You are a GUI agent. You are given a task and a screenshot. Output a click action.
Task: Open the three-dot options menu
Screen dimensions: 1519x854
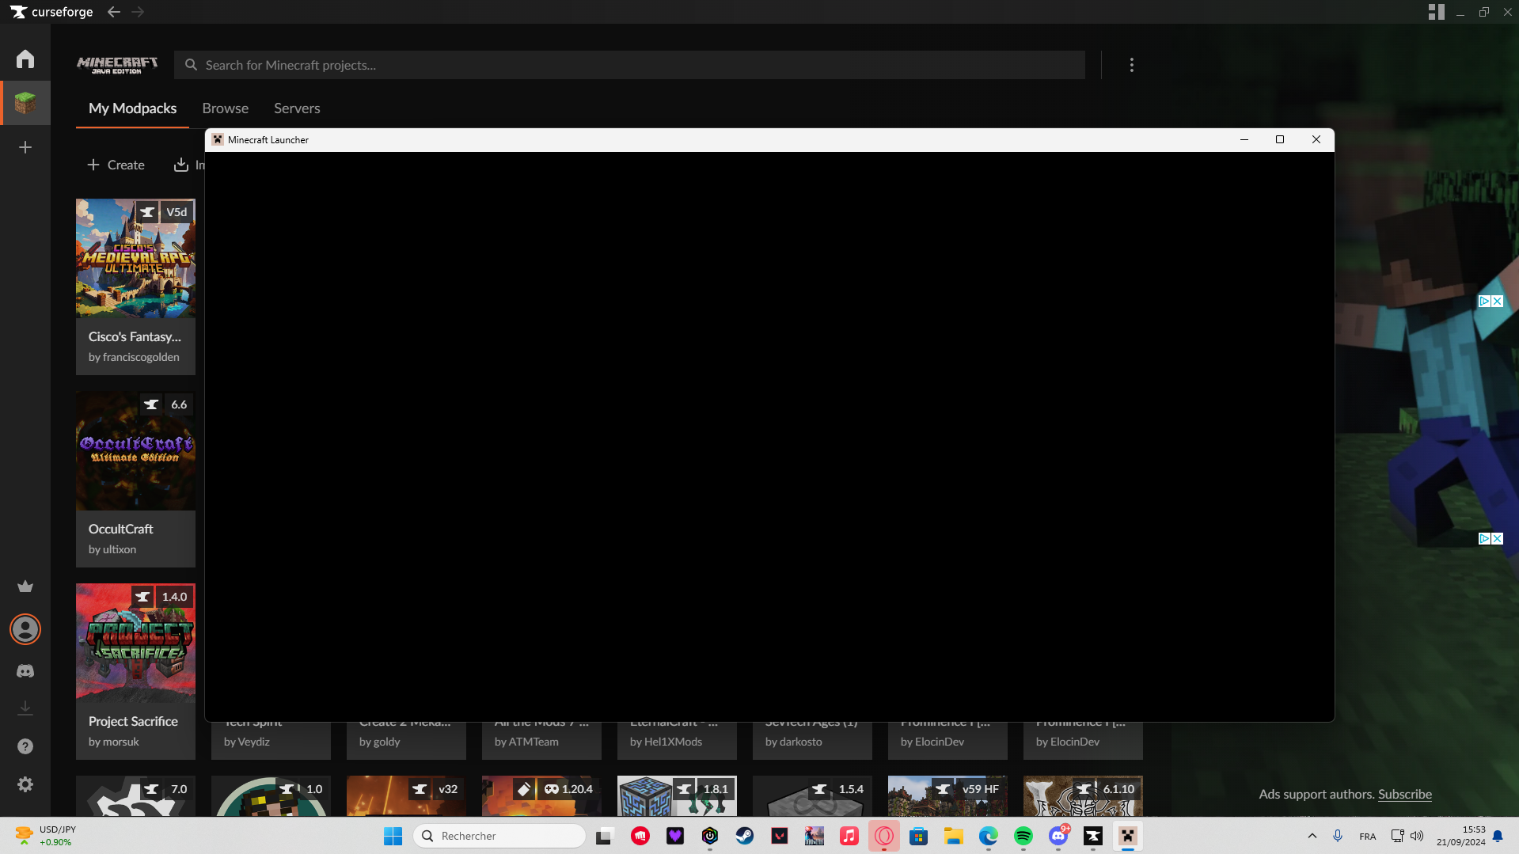(1132, 65)
